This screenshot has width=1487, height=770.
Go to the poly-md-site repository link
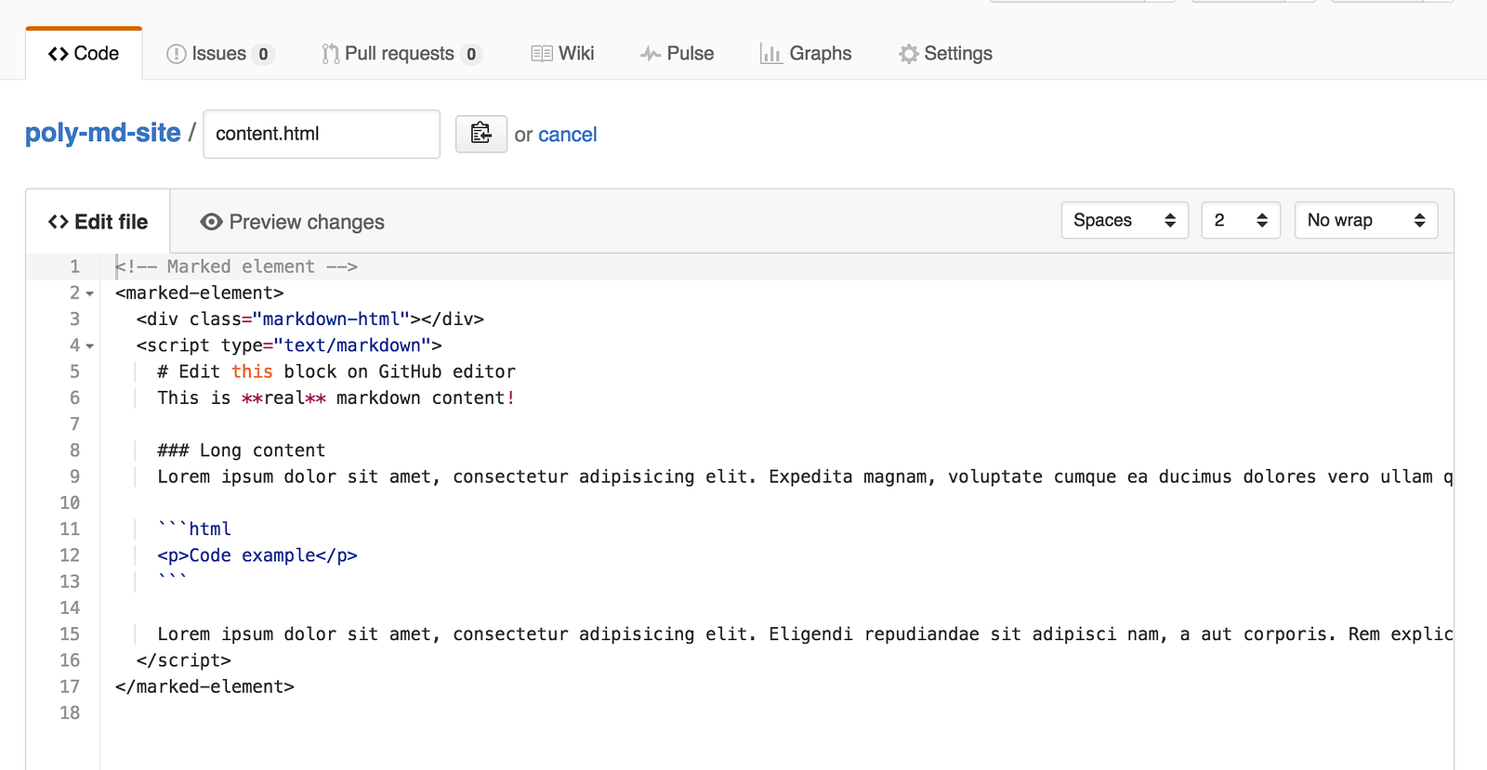(103, 133)
